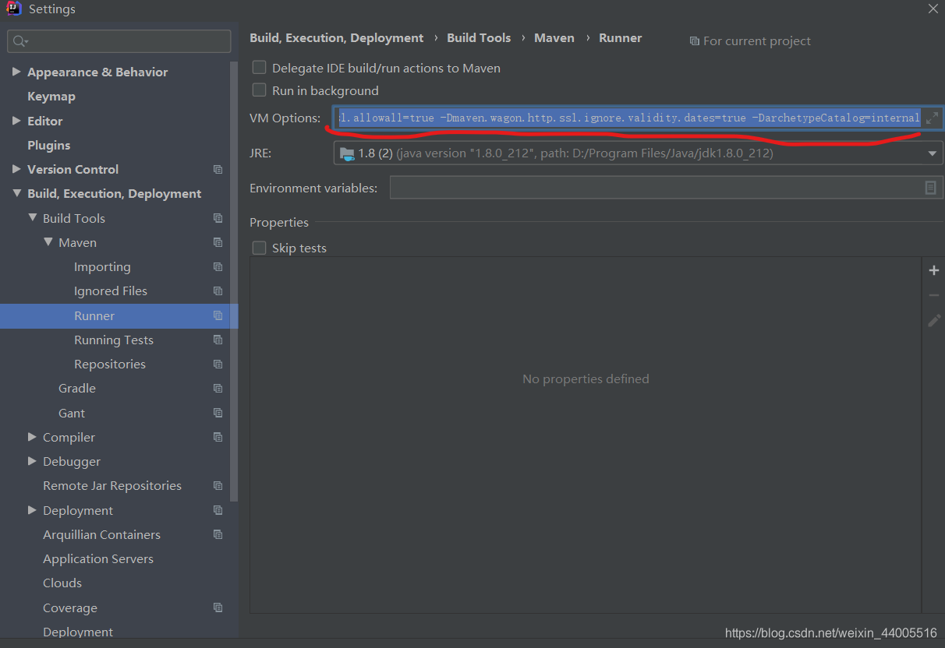Expand the Debugger node
Screen dimensions: 945x648
[32, 461]
